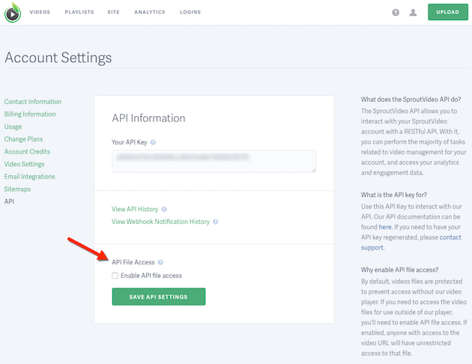The height and width of the screenshot is (364, 472).
Task: Click inside the Your API Key field
Action: click(214, 161)
